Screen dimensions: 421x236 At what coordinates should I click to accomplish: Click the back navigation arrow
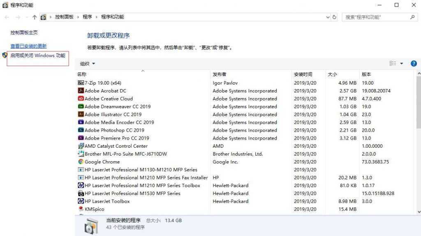click(7, 17)
